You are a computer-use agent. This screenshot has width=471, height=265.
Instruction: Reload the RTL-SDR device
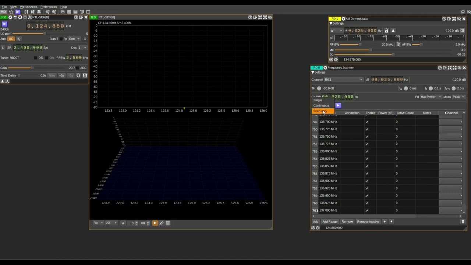pos(20,17)
